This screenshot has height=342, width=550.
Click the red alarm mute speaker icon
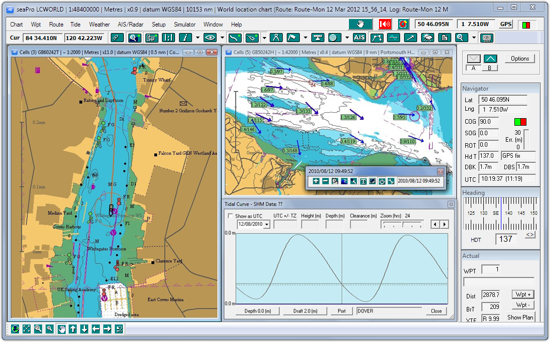click(x=385, y=24)
